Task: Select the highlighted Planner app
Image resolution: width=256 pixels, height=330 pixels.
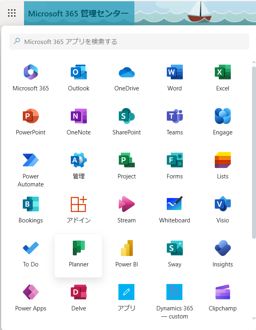Action: [x=78, y=256]
